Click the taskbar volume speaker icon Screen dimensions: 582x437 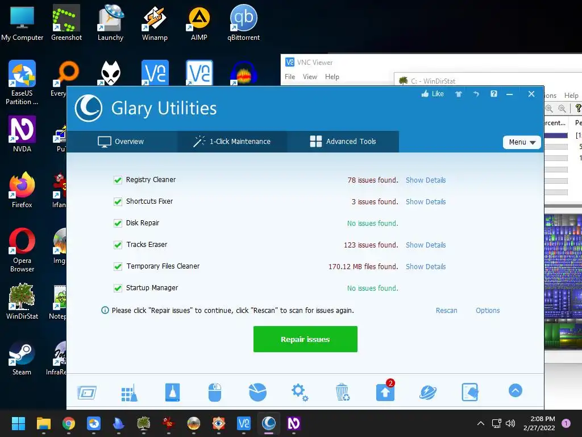pos(510,423)
